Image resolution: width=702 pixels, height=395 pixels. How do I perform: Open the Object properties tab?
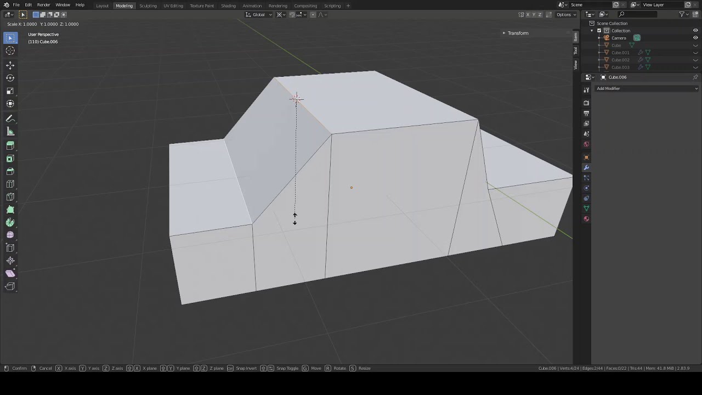[x=586, y=157]
